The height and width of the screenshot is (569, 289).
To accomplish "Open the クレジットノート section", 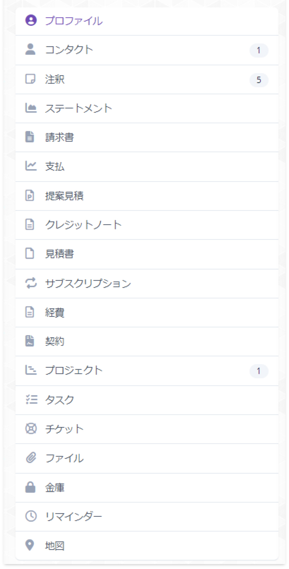I will point(147,225).
